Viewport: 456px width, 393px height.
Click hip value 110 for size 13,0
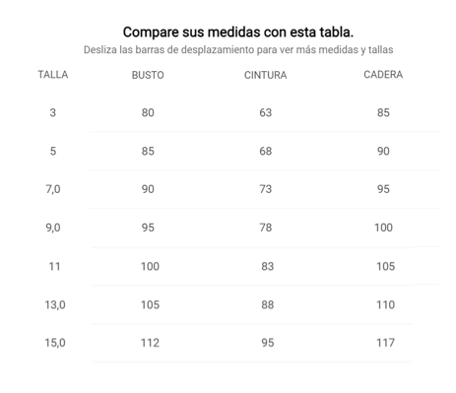tap(385, 304)
